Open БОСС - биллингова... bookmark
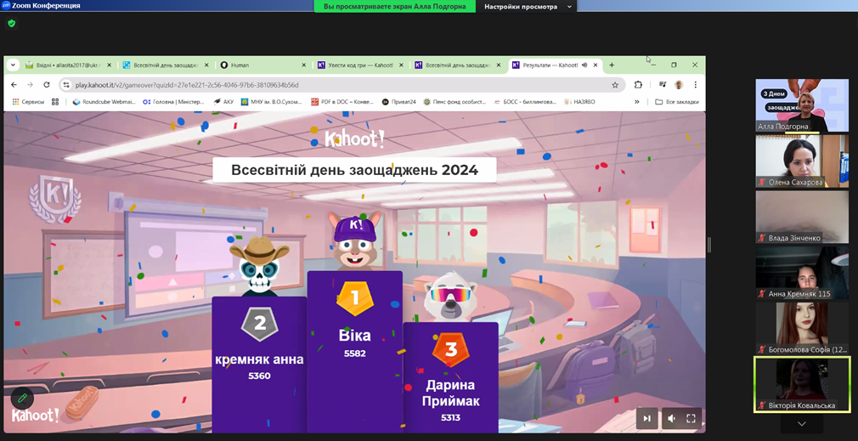Image resolution: width=858 pixels, height=441 pixels. (525, 102)
